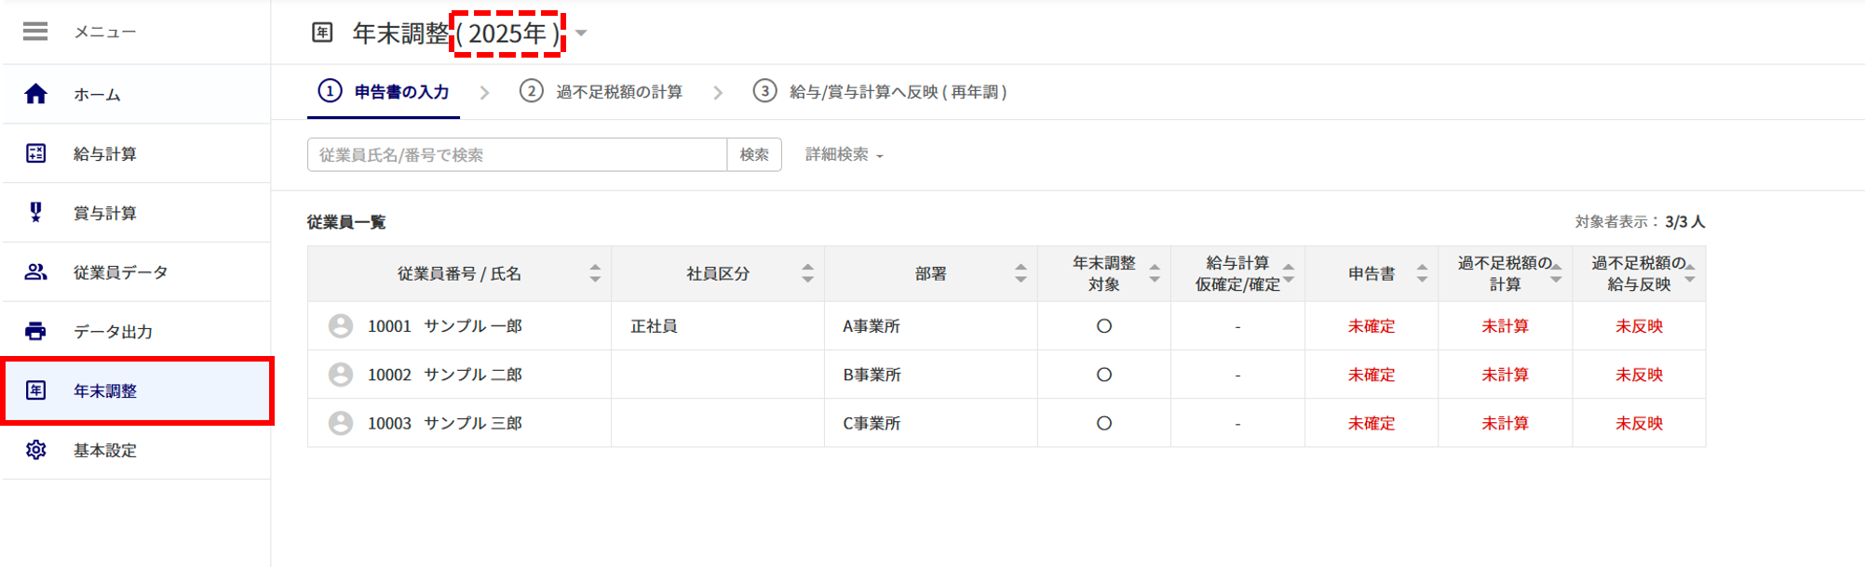1865x567 pixels.
Task: Click the 検索 search button
Action: coord(754,155)
